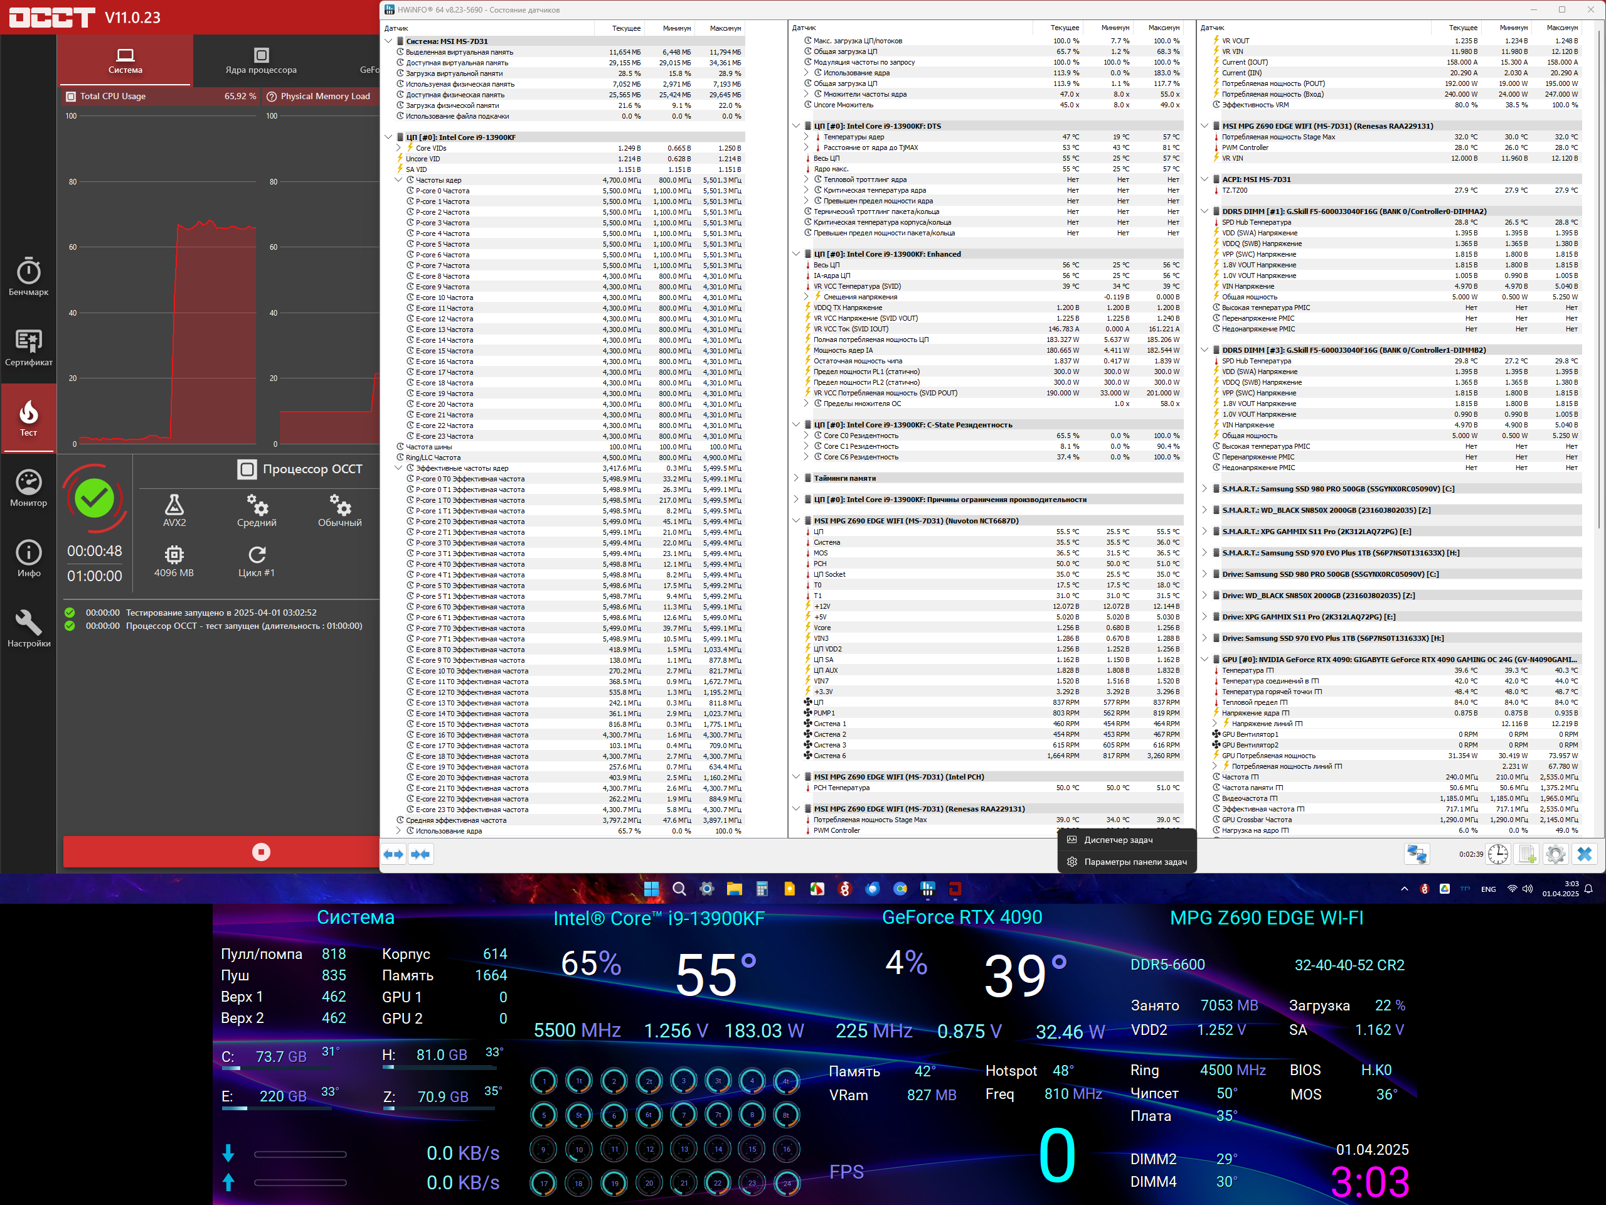Open the Сертификат section icon

pos(28,346)
